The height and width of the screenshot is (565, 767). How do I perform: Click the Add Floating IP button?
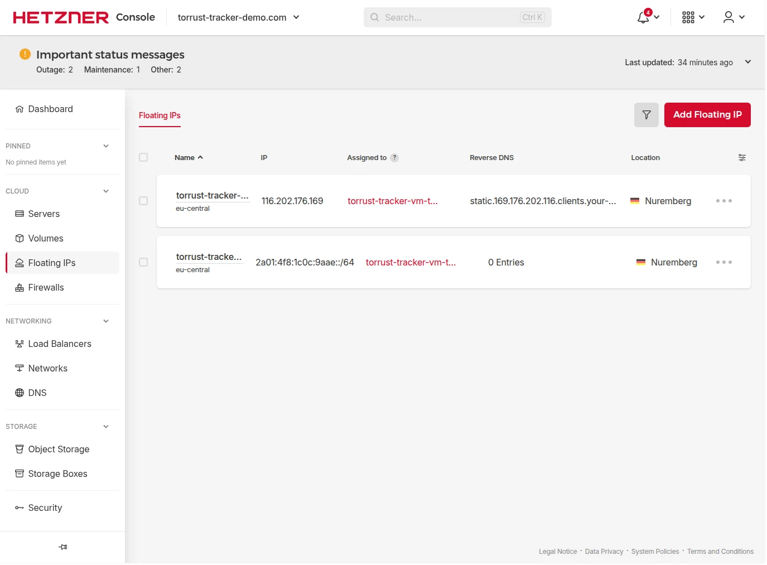[707, 115]
